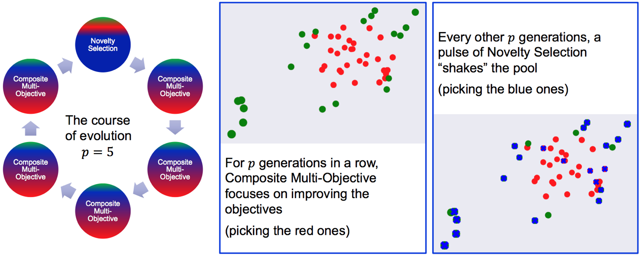The image size is (640, 255).
Task: Click the isolated green dot left of red cluster
Action: (x=291, y=66)
